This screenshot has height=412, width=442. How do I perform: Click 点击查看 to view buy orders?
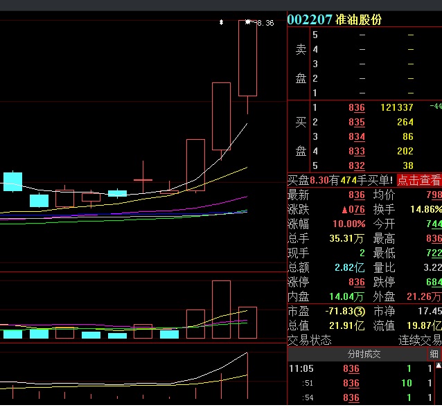pos(419,180)
